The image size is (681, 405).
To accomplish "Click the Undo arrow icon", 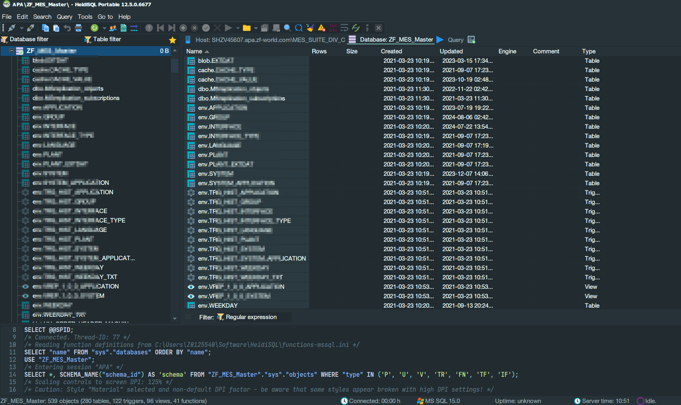I will (67, 28).
